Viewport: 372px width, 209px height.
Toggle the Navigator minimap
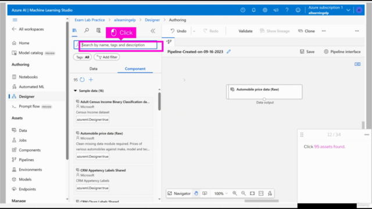click(x=179, y=193)
